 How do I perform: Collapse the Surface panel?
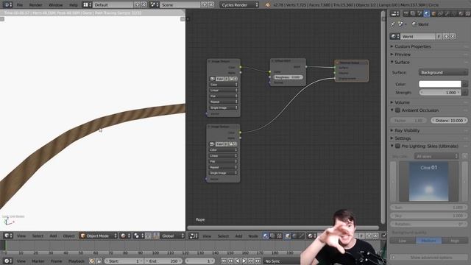coord(402,62)
